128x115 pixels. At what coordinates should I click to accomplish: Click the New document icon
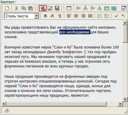pyautogui.click(x=7, y=8)
